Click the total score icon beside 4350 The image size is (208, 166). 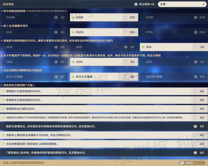click(x=182, y=163)
